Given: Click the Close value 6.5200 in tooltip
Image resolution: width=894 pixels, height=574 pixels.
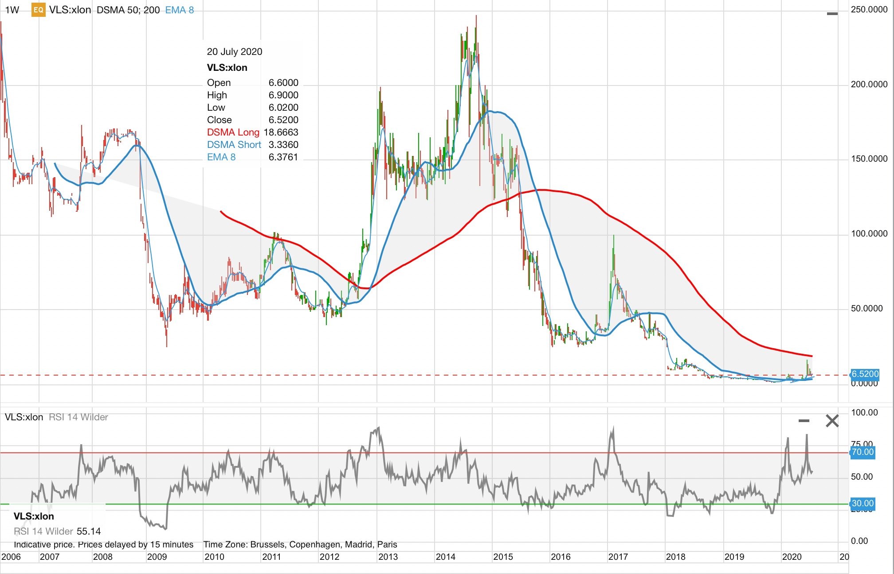Looking at the screenshot, I should (x=283, y=120).
